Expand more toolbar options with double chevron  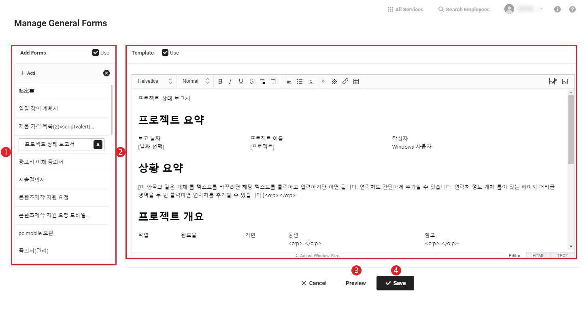coord(323,81)
